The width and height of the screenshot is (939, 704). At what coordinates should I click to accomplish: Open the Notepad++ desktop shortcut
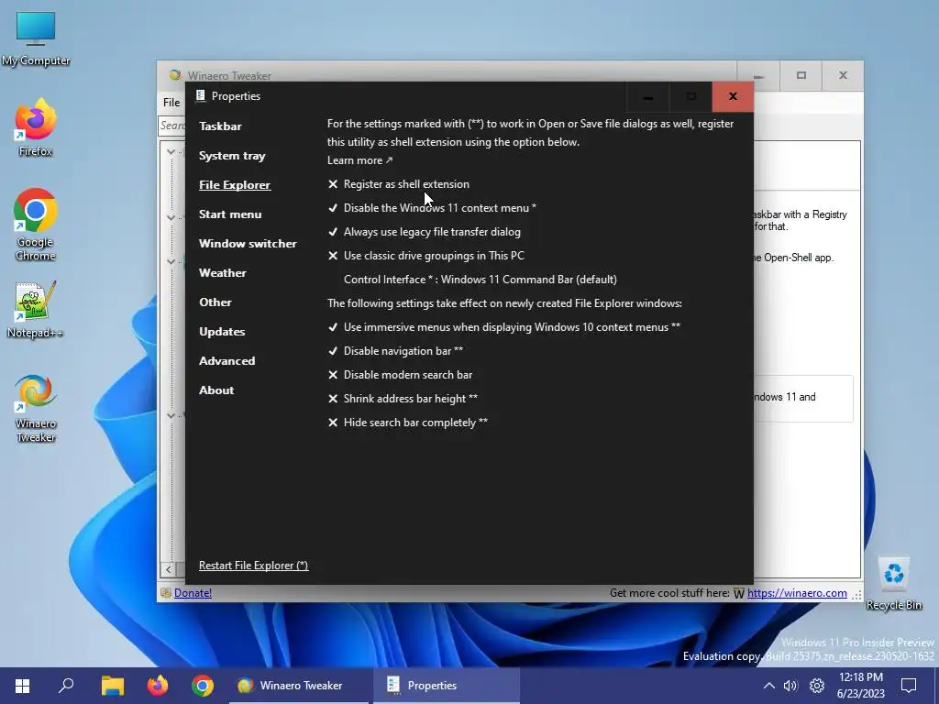click(36, 309)
